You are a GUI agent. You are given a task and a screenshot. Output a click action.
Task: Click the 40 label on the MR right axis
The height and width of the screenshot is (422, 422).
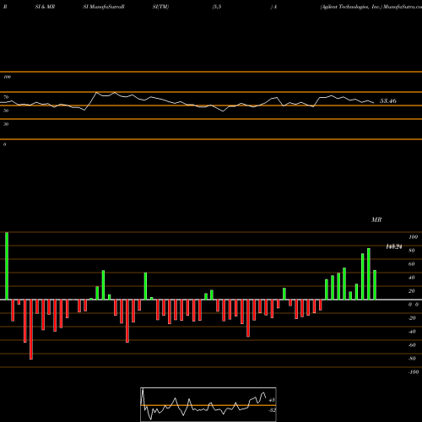[412, 278]
